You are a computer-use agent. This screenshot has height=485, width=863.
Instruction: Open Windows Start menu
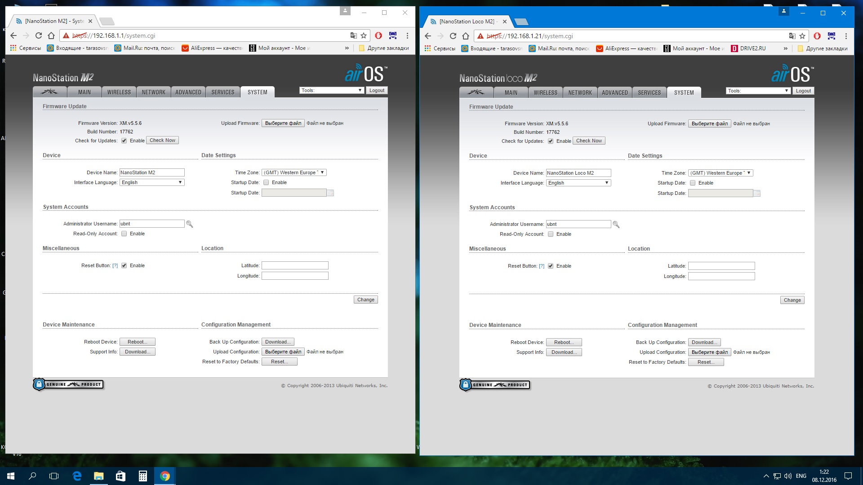tap(11, 476)
